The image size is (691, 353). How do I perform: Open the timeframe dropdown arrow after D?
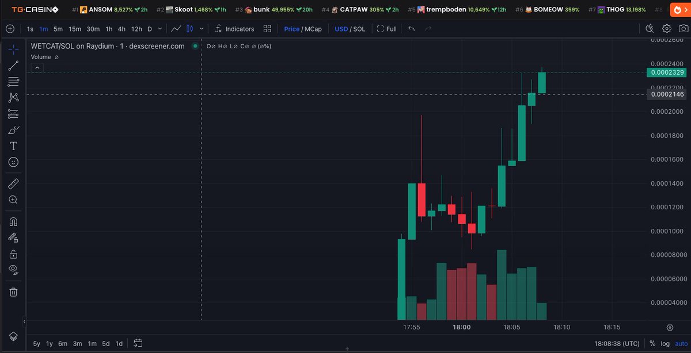click(x=160, y=29)
